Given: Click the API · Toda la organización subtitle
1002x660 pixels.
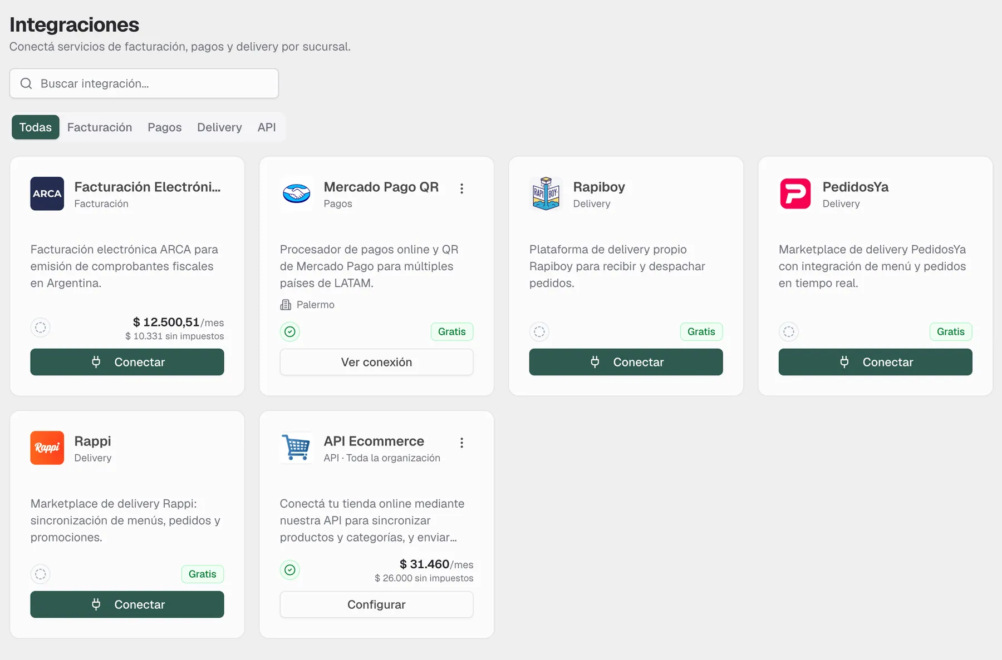Looking at the screenshot, I should (x=382, y=458).
